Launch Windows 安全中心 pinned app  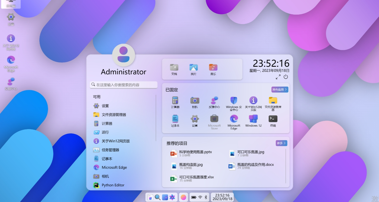234,104
